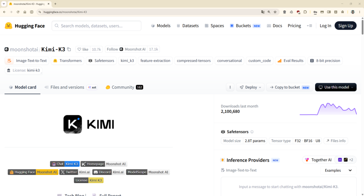Open the browser tab search chevron

(4, 4)
